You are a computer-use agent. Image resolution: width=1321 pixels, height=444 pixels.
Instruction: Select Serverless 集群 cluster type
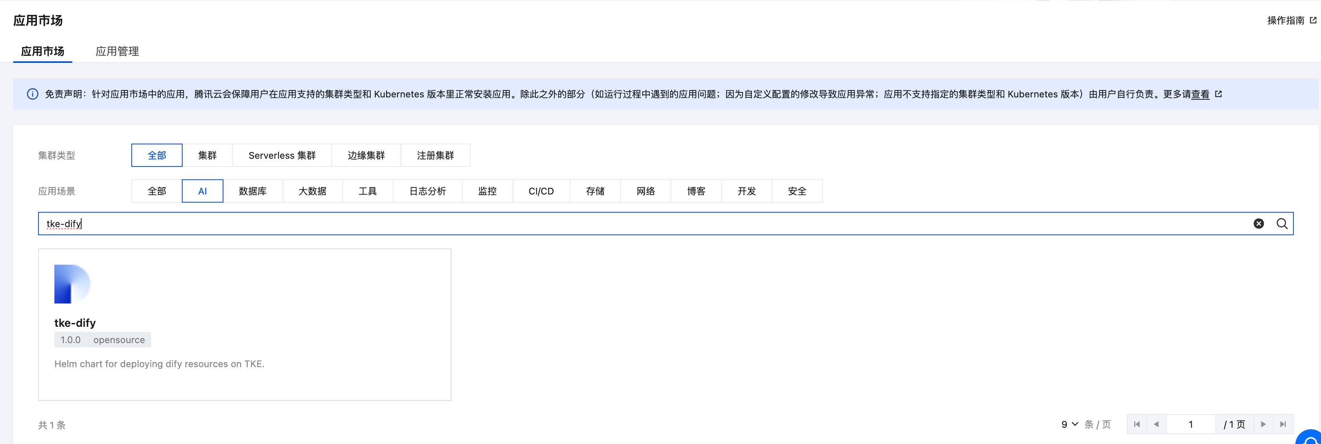pyautogui.click(x=282, y=155)
